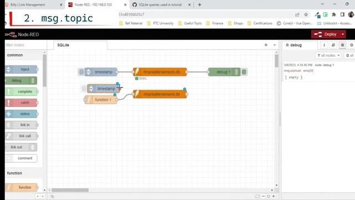The image size is (355, 200).
Task: Select the status node in palette
Action: coord(22,114)
